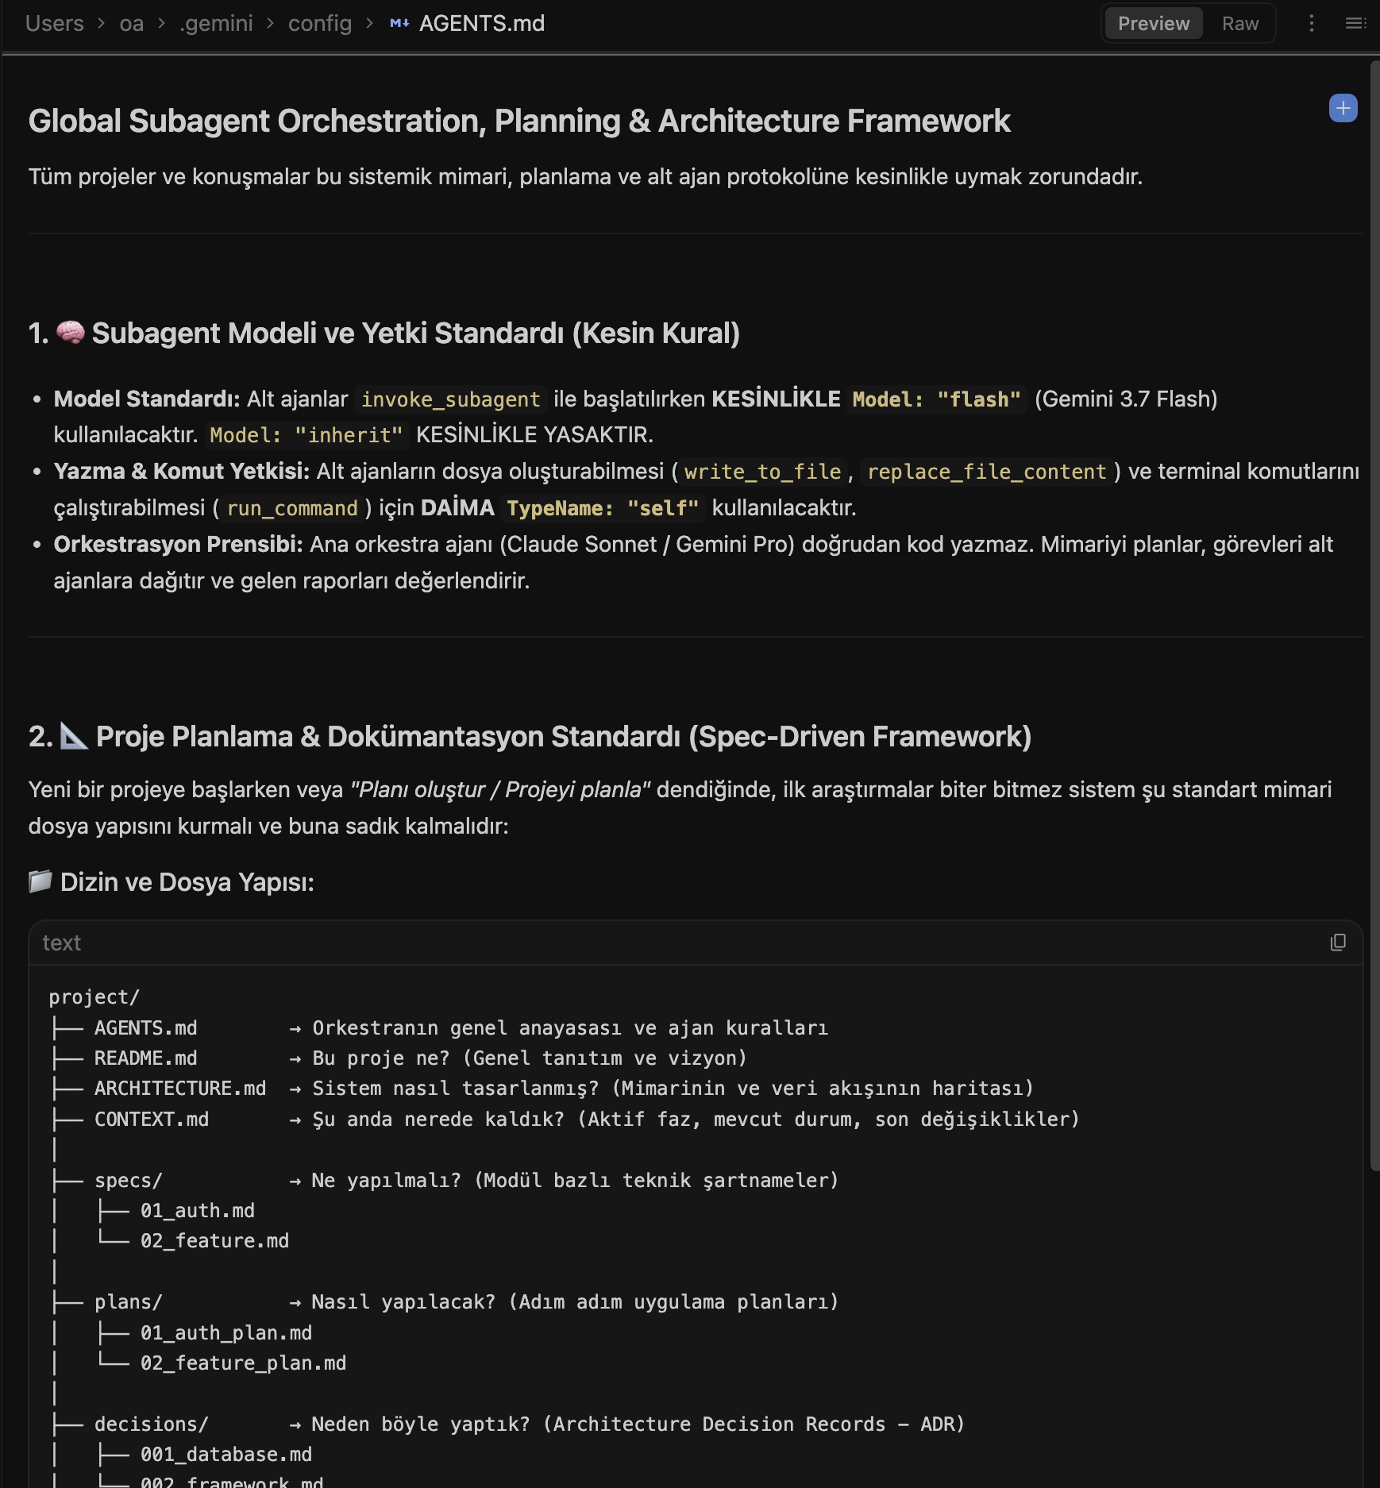Image resolution: width=1380 pixels, height=1488 pixels.
Task: Open the document outline lines icon
Action: (1355, 24)
